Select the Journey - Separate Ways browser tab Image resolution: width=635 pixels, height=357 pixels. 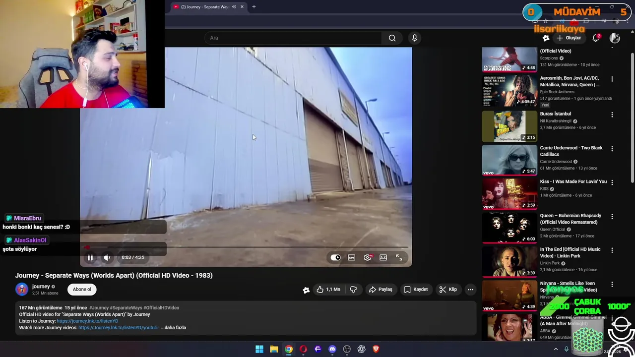[204, 7]
